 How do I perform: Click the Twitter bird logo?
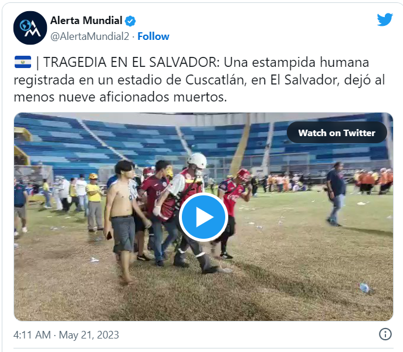coord(385,19)
